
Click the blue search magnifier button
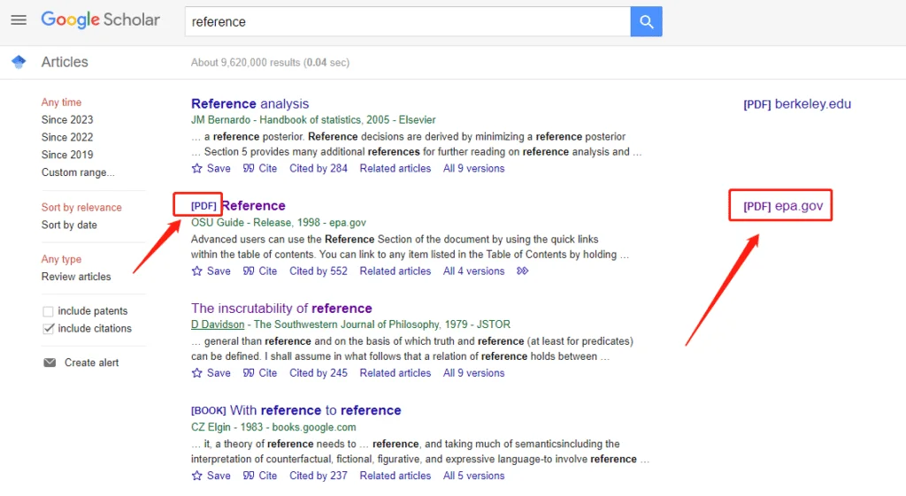click(x=646, y=22)
